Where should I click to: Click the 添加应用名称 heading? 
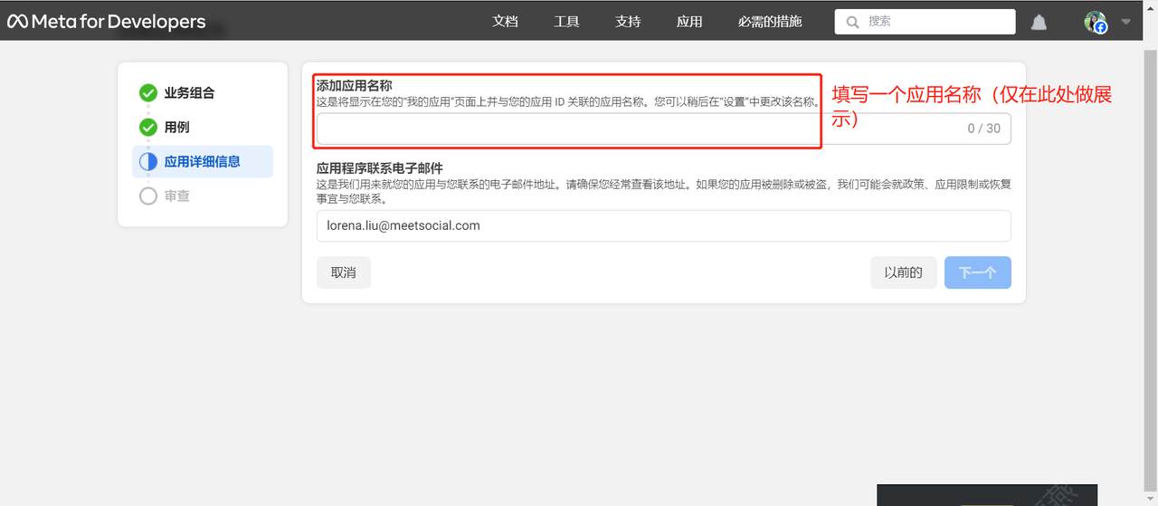coord(355,85)
